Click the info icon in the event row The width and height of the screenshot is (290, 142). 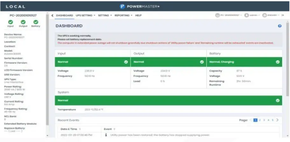(x=106, y=135)
